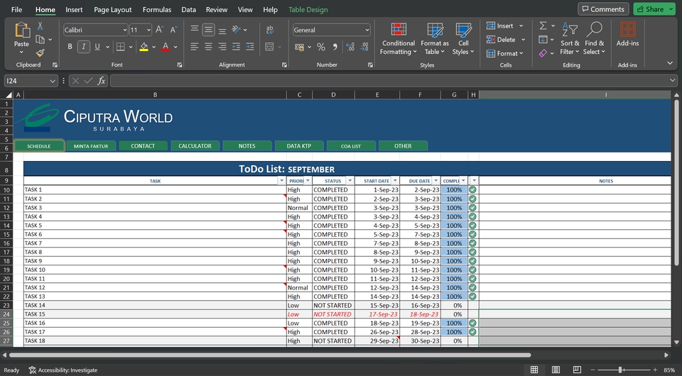This screenshot has height=376, width=682.
Task: Increase font size with the large A icon
Action: (x=160, y=30)
